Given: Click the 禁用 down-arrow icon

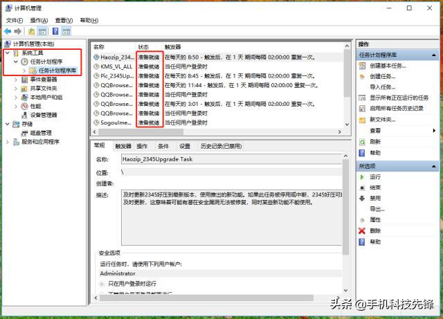Looking at the screenshot, I should pyautogui.click(x=362, y=199).
